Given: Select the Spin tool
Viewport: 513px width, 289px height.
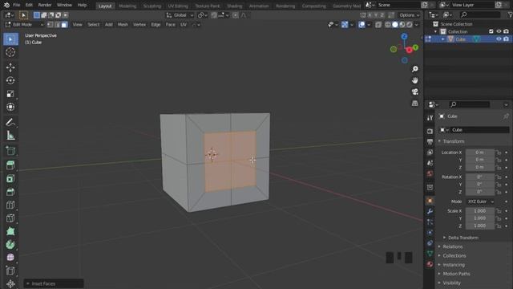Looking at the screenshot, I should (x=10, y=244).
